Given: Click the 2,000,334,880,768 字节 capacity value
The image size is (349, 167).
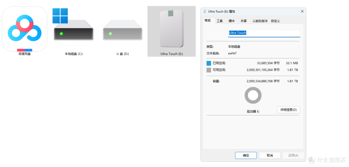Looking at the screenshot, I should [x=263, y=81].
